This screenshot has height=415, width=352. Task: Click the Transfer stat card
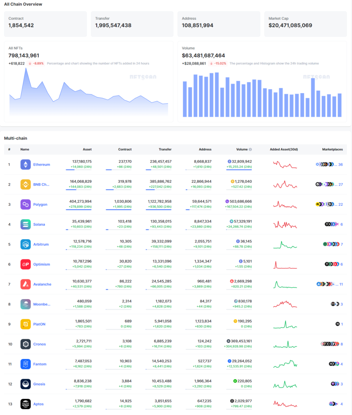tap(132, 24)
